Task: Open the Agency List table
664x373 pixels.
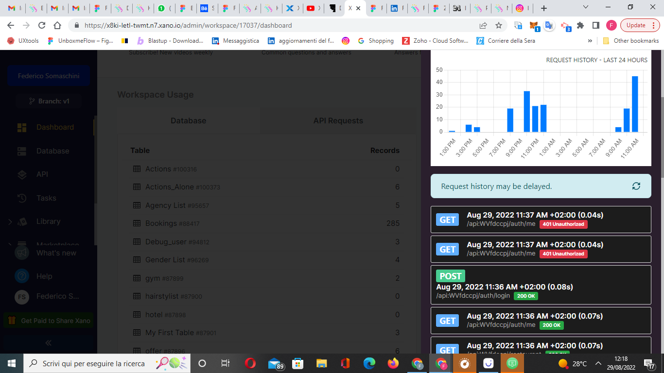Action: pos(266,205)
